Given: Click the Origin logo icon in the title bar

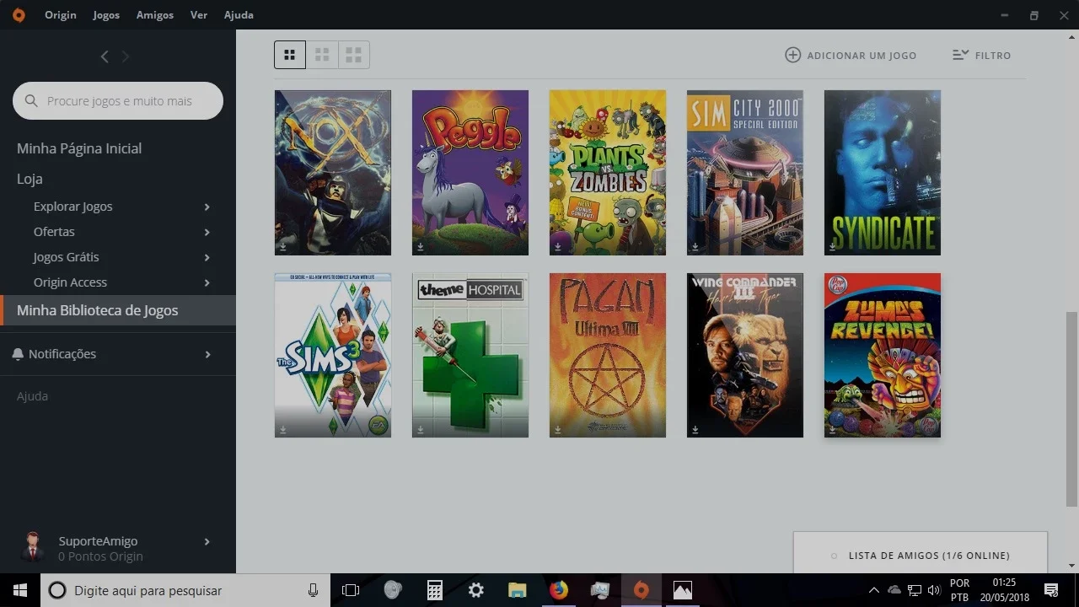Looking at the screenshot, I should pyautogui.click(x=19, y=15).
